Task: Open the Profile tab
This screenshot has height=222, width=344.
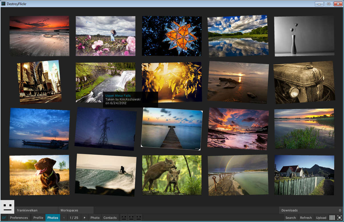Action: [x=38, y=218]
